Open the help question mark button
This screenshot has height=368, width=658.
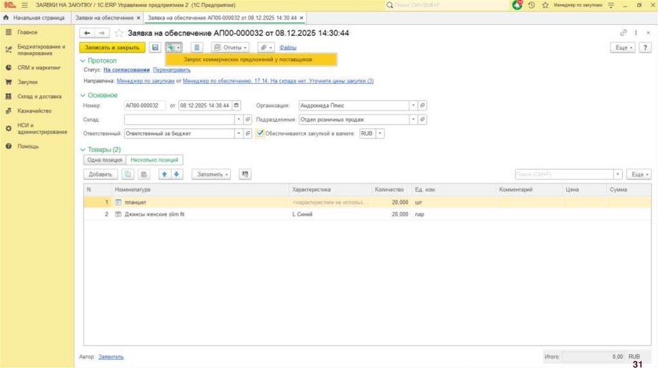[645, 47]
